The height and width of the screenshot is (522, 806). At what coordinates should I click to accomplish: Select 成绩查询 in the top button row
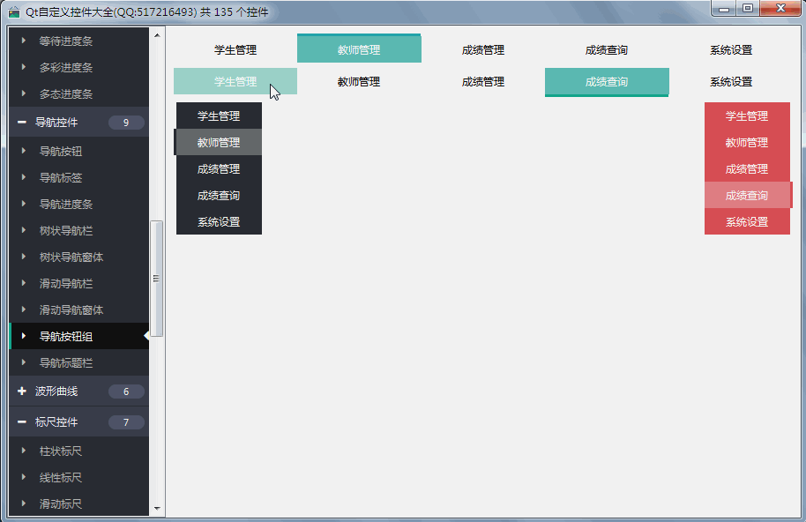[x=607, y=50]
